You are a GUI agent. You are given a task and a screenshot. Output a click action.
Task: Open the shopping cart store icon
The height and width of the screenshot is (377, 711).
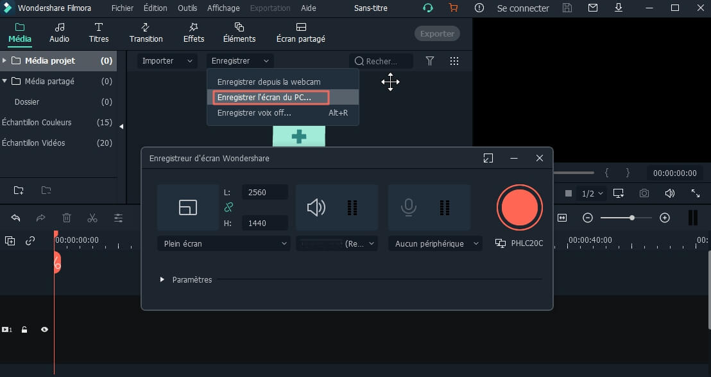point(453,8)
